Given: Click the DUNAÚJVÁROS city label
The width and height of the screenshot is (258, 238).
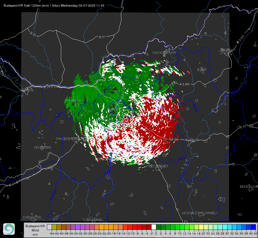Looking at the screenshot, I should pyautogui.click(x=108, y=159).
